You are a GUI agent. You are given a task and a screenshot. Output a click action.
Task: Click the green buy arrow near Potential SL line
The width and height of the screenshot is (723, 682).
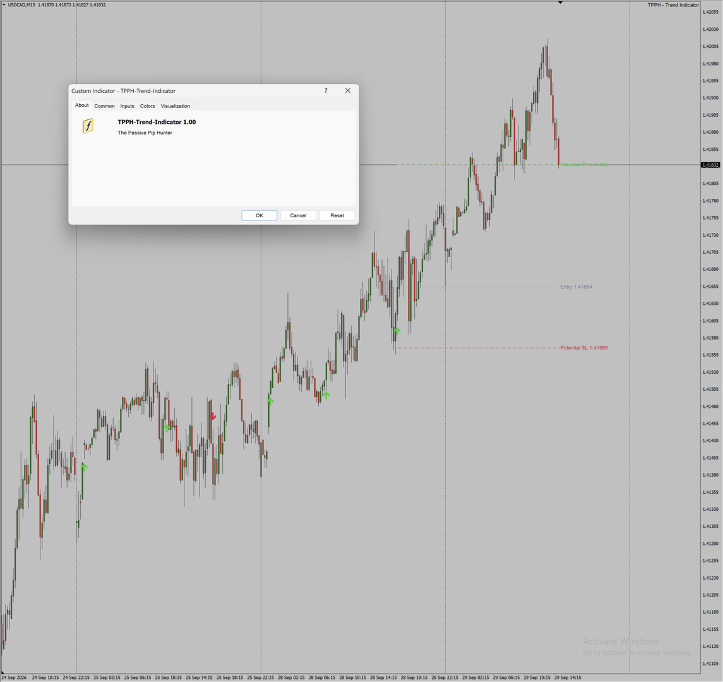click(397, 331)
